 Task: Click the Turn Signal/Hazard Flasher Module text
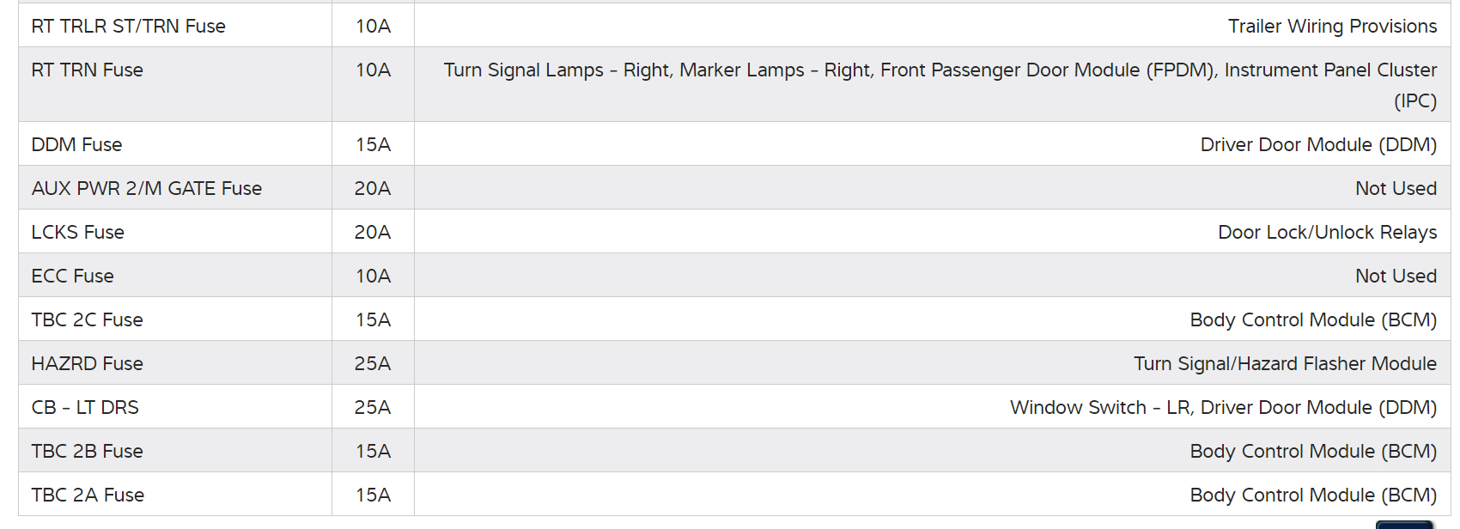[1285, 364]
